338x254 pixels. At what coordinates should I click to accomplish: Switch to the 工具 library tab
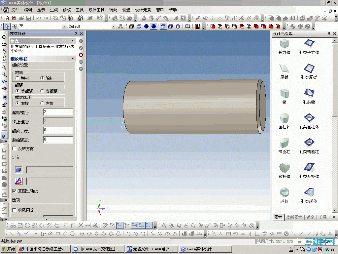pyautogui.click(x=323, y=217)
